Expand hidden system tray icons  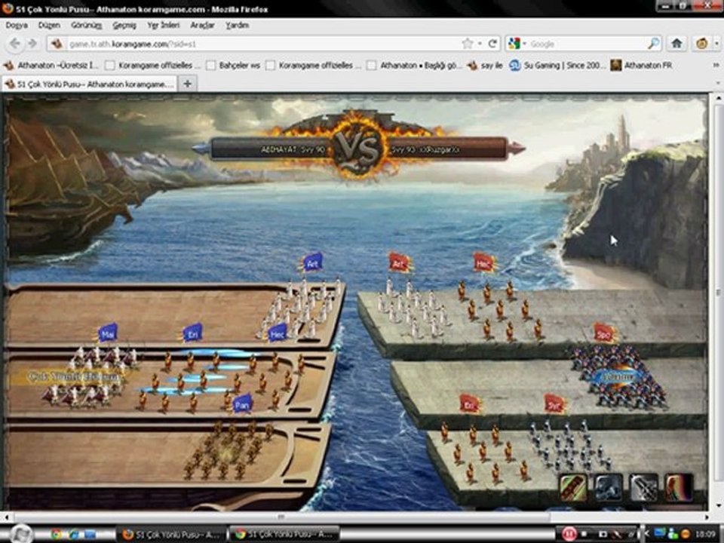pos(647,534)
